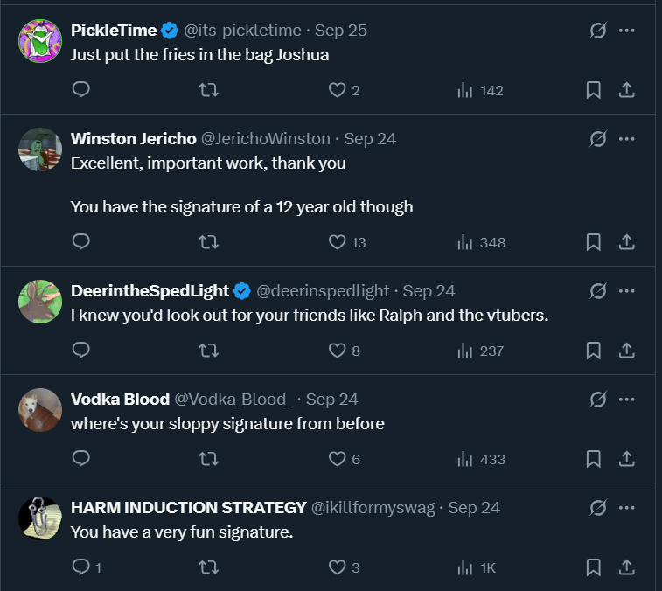Bookmark PickleTime's fries tweet
Image resolution: width=662 pixels, height=591 pixels.
pyautogui.click(x=593, y=90)
